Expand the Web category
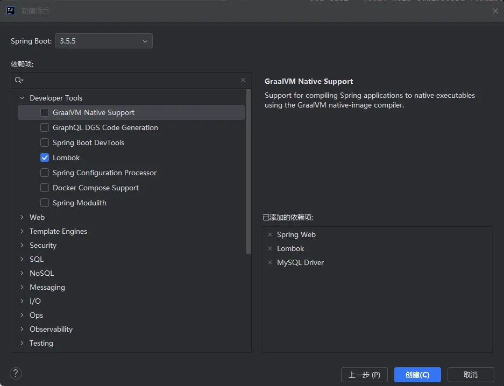 (x=22, y=217)
